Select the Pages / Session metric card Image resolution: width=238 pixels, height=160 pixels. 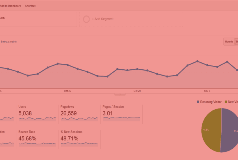point(121,114)
